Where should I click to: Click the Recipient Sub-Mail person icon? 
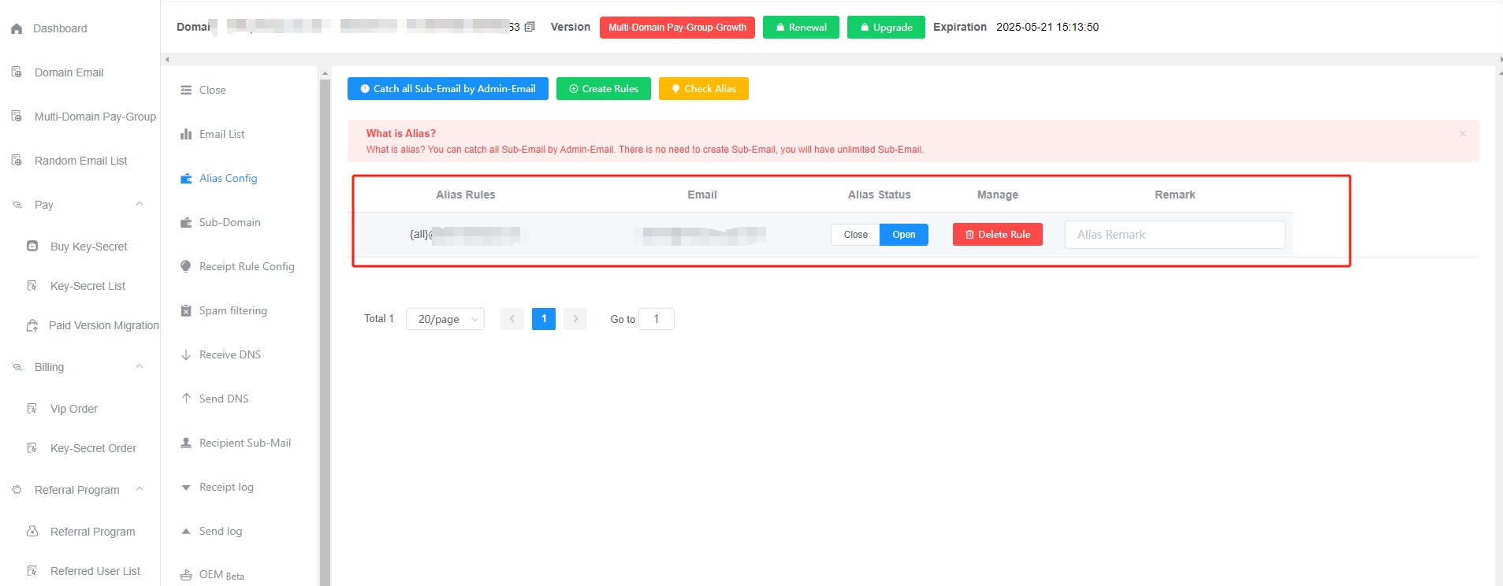tap(186, 443)
